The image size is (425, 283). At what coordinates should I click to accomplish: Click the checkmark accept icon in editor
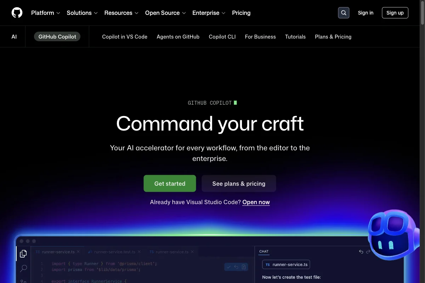(229, 267)
